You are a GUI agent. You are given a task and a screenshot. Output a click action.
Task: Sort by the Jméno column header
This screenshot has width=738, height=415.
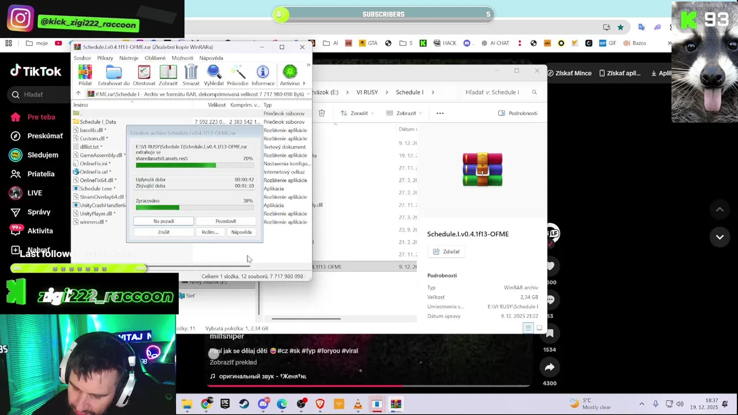(x=81, y=105)
